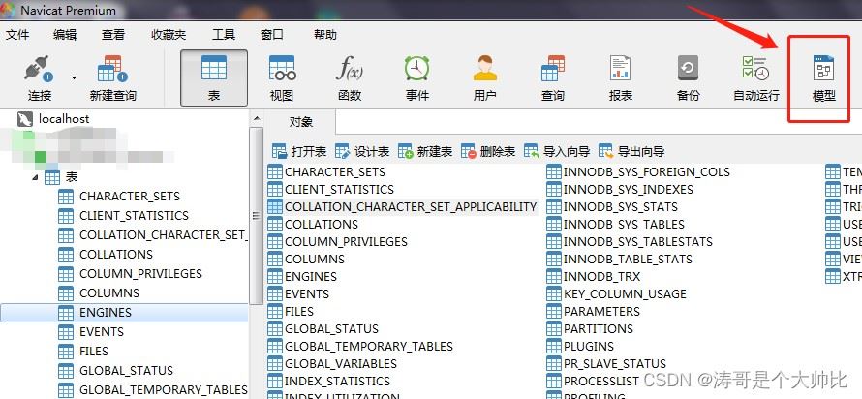862x399 pixels.
Task: Select INNODB_SYS_TABLES table icon
Action: click(x=554, y=225)
